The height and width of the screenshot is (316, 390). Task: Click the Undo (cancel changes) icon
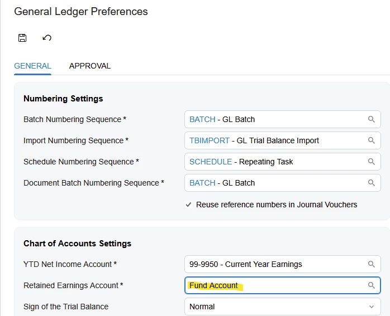coord(47,38)
